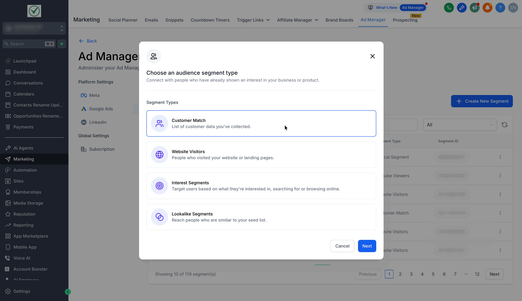Click the refresh segments icon

[505, 125]
